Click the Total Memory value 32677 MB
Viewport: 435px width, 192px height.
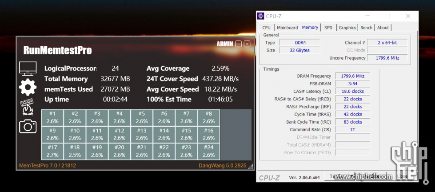(x=115, y=79)
